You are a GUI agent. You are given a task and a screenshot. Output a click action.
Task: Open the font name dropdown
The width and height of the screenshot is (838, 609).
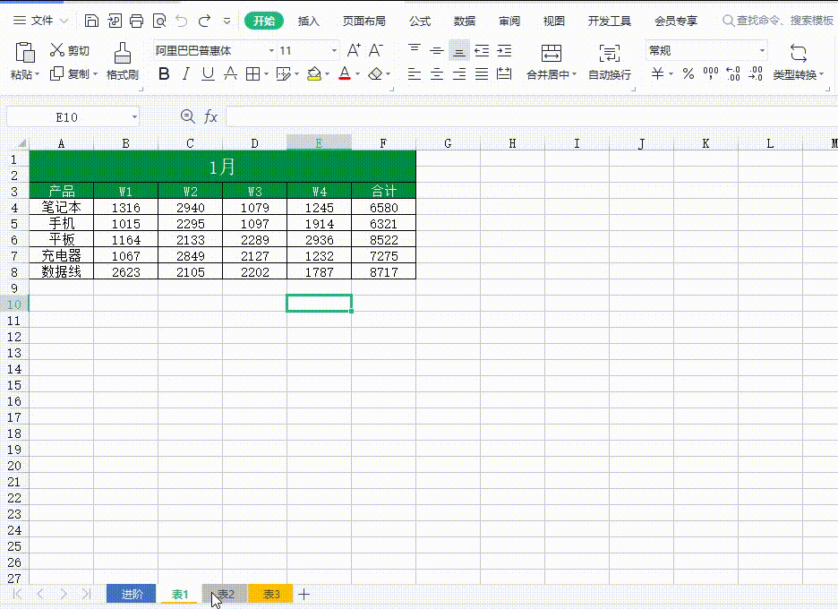271,51
